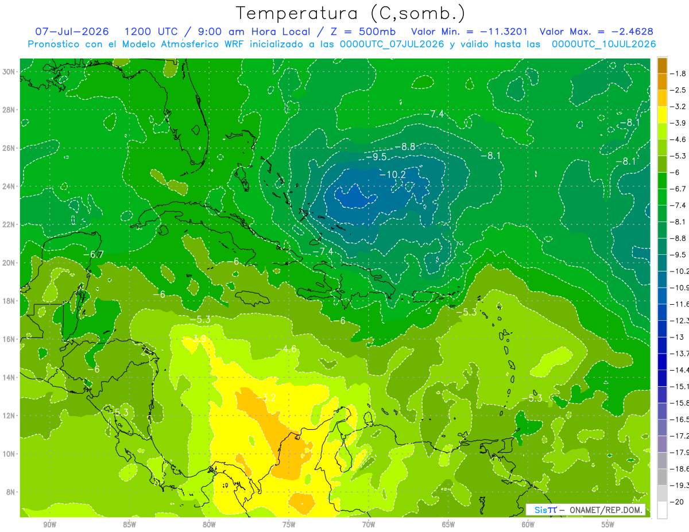The width and height of the screenshot is (689, 532).
Task: Click the 75W longitude axis label
Action: pos(289,525)
